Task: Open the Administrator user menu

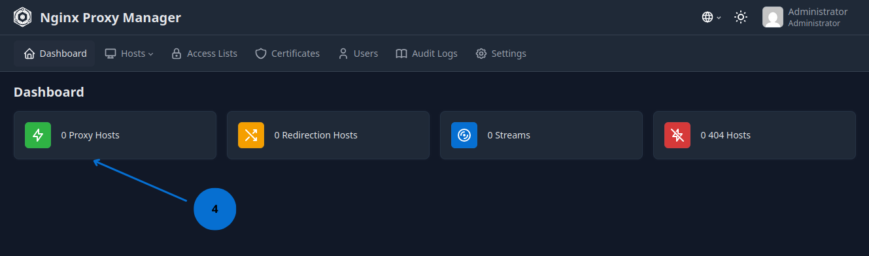Action: pos(805,17)
